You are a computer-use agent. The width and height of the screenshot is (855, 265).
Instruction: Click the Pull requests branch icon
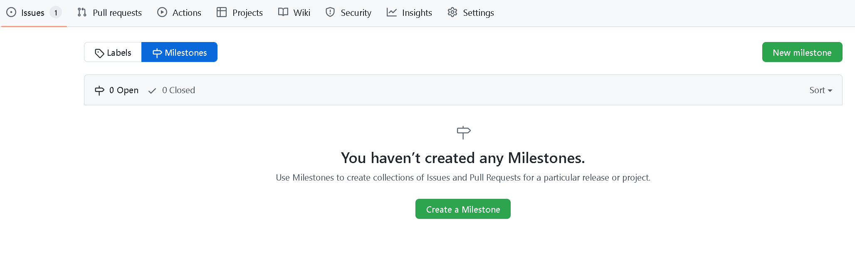click(x=82, y=12)
